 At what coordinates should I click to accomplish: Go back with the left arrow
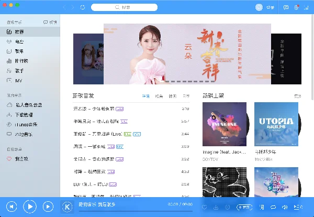[x=64, y=7]
